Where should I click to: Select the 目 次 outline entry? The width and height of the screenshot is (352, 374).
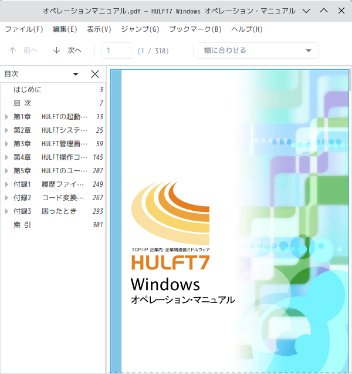[x=53, y=103]
